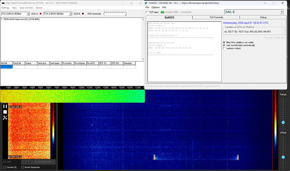
Task: Enable the suppress output checkbox
Action: [x=224, y=49]
